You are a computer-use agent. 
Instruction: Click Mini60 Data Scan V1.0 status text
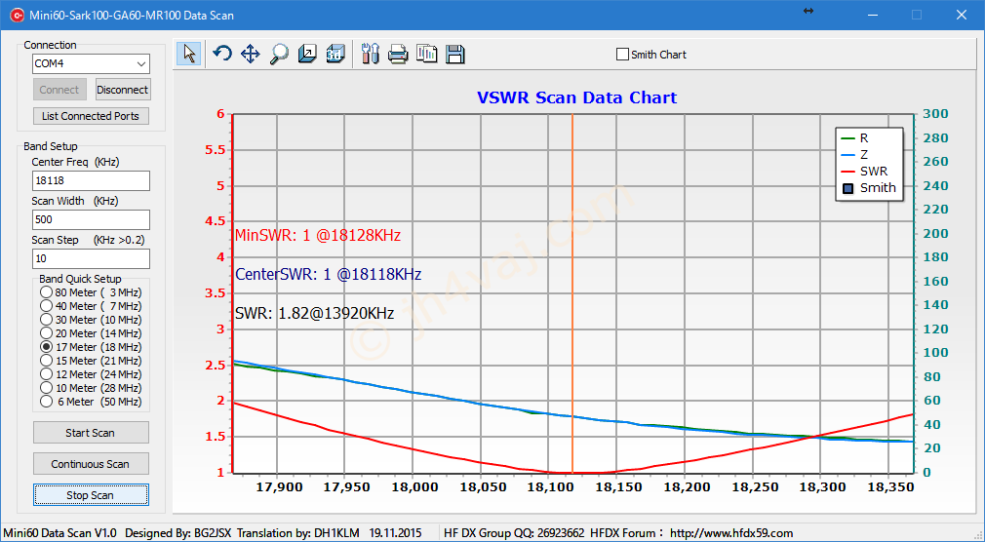click(59, 533)
